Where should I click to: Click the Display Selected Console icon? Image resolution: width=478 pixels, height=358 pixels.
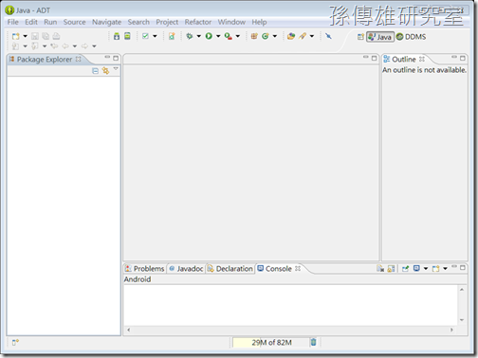[416, 269]
